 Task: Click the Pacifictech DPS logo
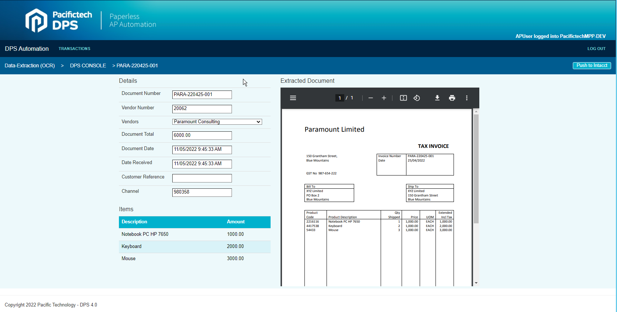click(x=59, y=20)
